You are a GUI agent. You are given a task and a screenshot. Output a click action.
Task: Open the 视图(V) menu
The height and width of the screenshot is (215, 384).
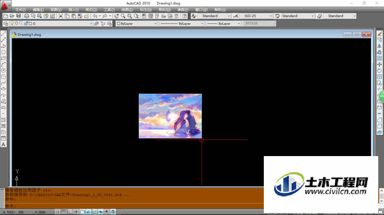point(56,10)
